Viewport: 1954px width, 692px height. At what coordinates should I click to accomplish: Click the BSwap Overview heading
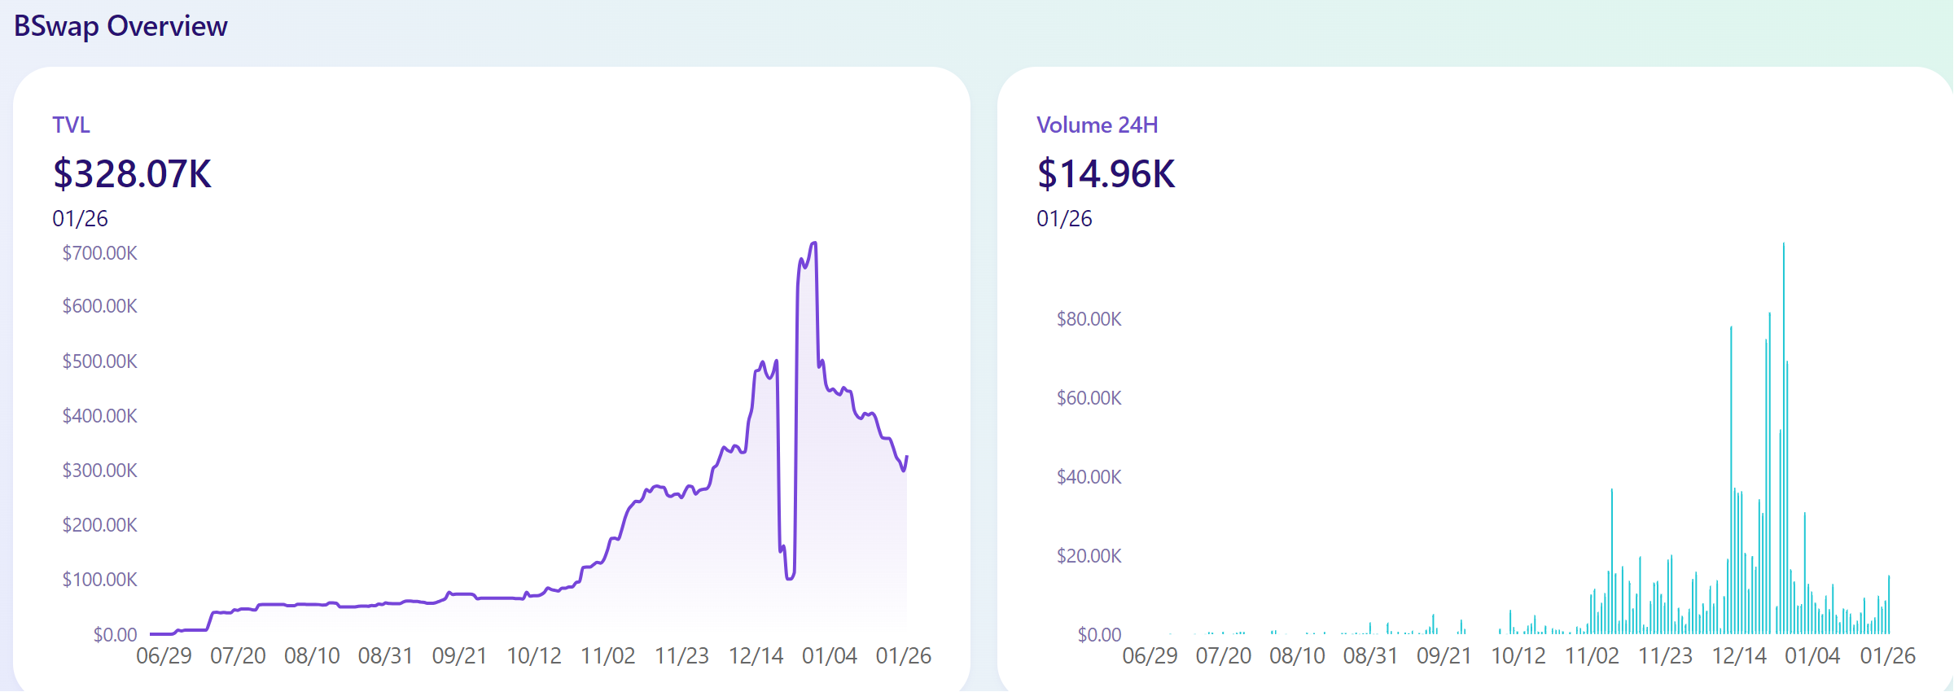click(120, 26)
